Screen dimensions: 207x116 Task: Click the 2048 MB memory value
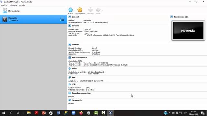(88, 29)
